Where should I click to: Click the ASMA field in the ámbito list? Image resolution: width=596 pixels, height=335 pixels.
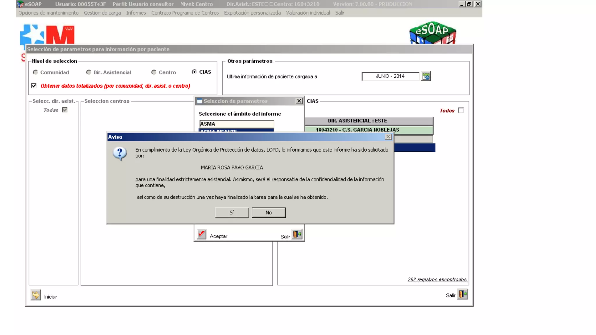click(x=236, y=124)
